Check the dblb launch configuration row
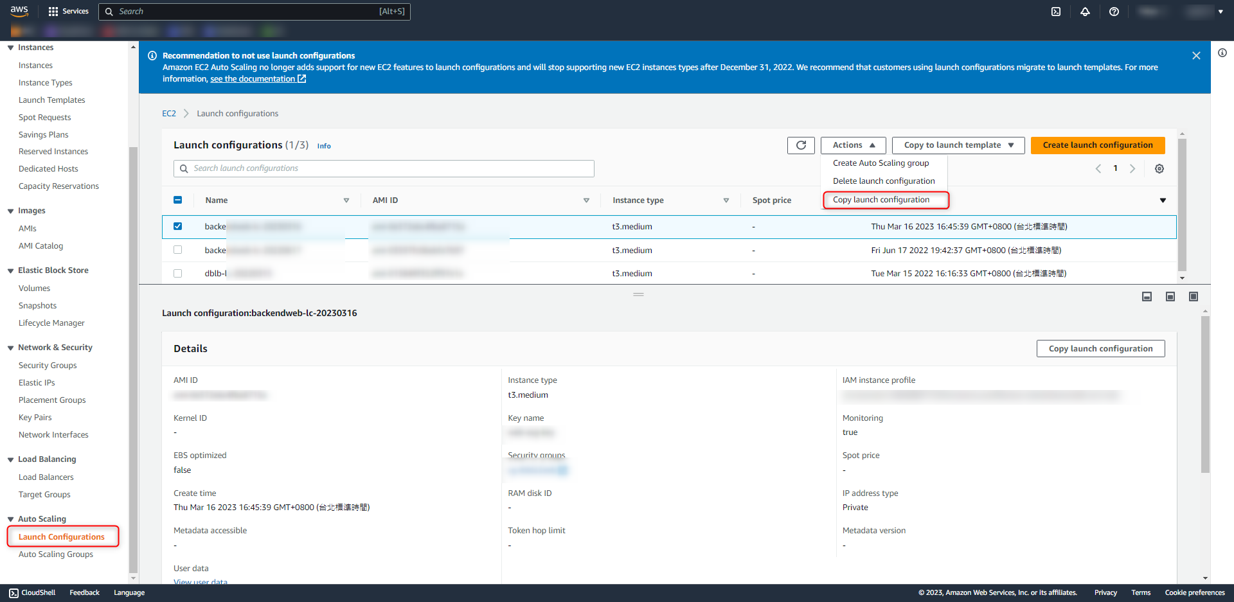The width and height of the screenshot is (1234, 602). click(x=178, y=273)
